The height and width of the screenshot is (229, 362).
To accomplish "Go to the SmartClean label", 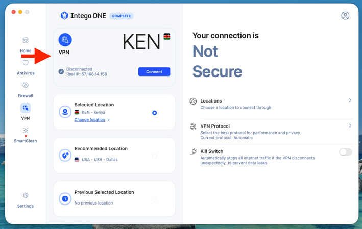I will pyautogui.click(x=26, y=141).
